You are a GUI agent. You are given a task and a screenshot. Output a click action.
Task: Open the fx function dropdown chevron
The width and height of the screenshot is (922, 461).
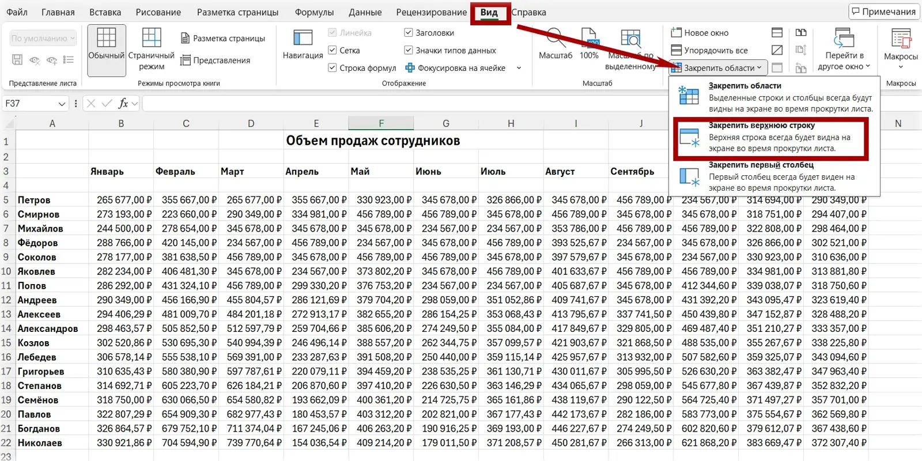pos(135,104)
